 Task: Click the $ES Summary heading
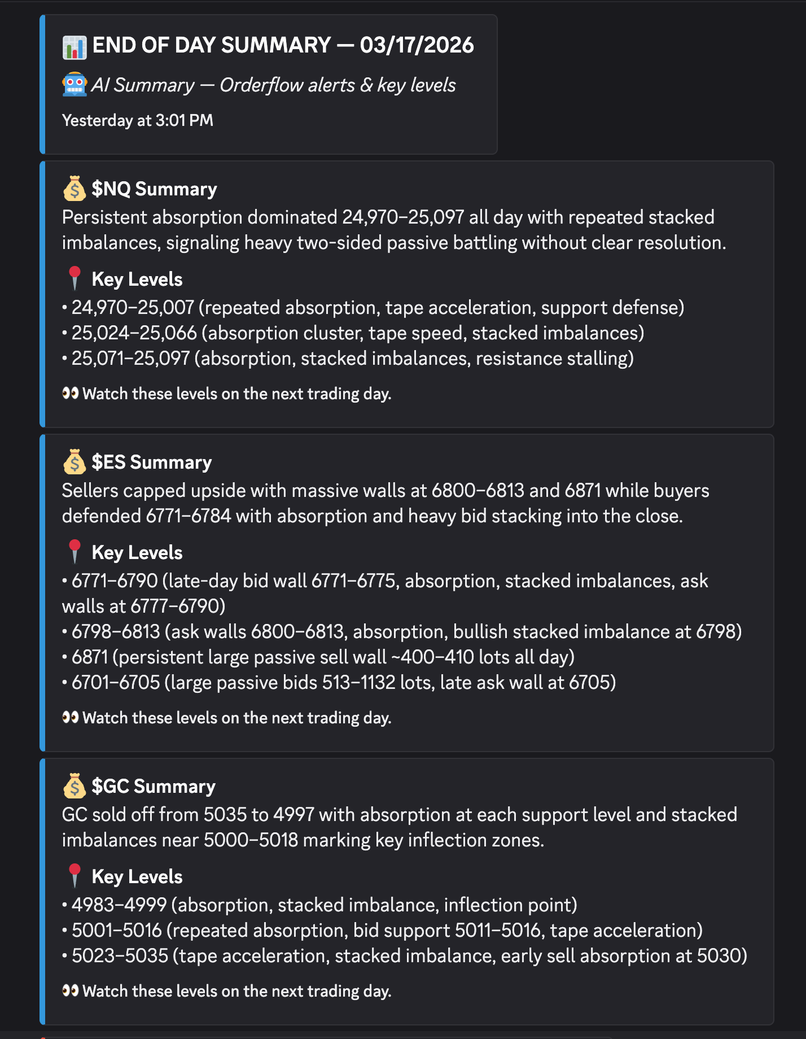coord(151,462)
